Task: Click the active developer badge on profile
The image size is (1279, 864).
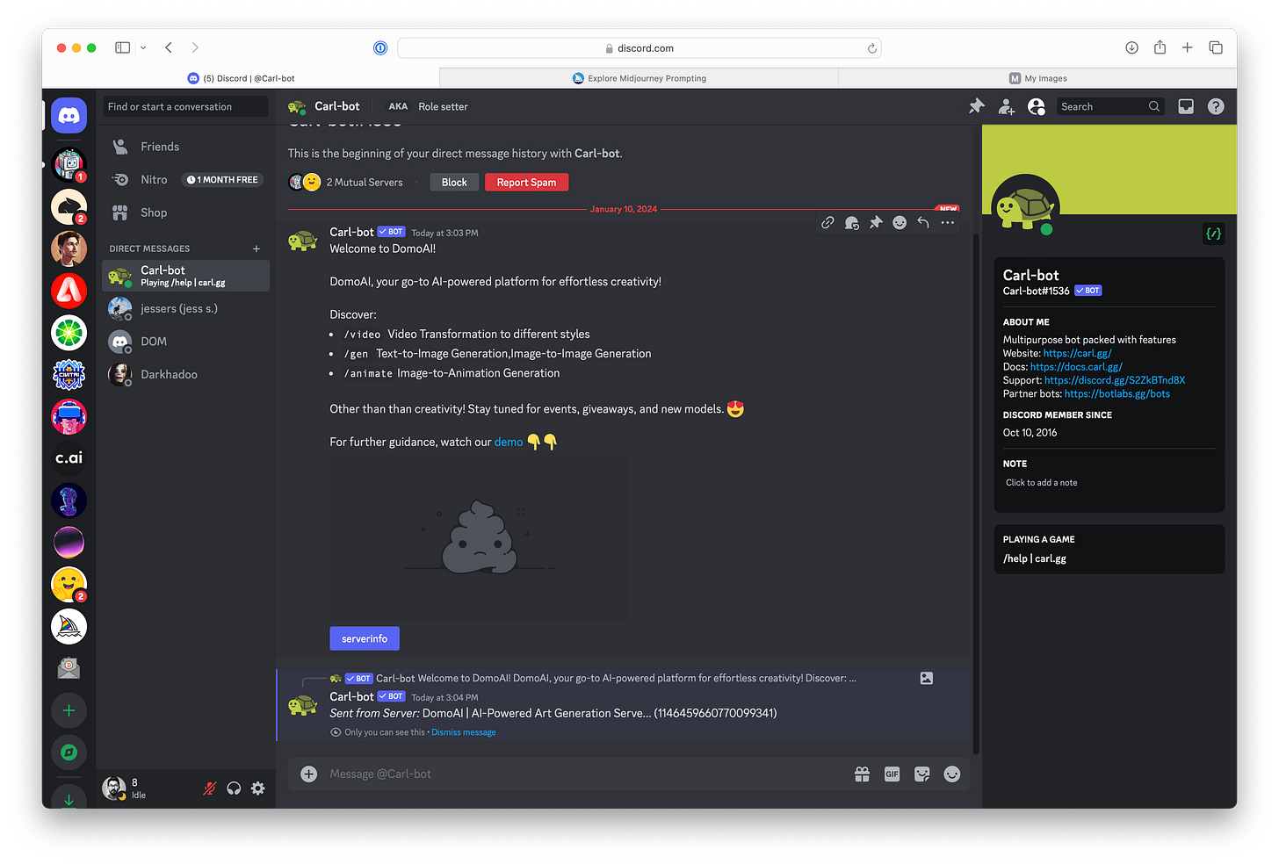Action: pyautogui.click(x=1213, y=234)
